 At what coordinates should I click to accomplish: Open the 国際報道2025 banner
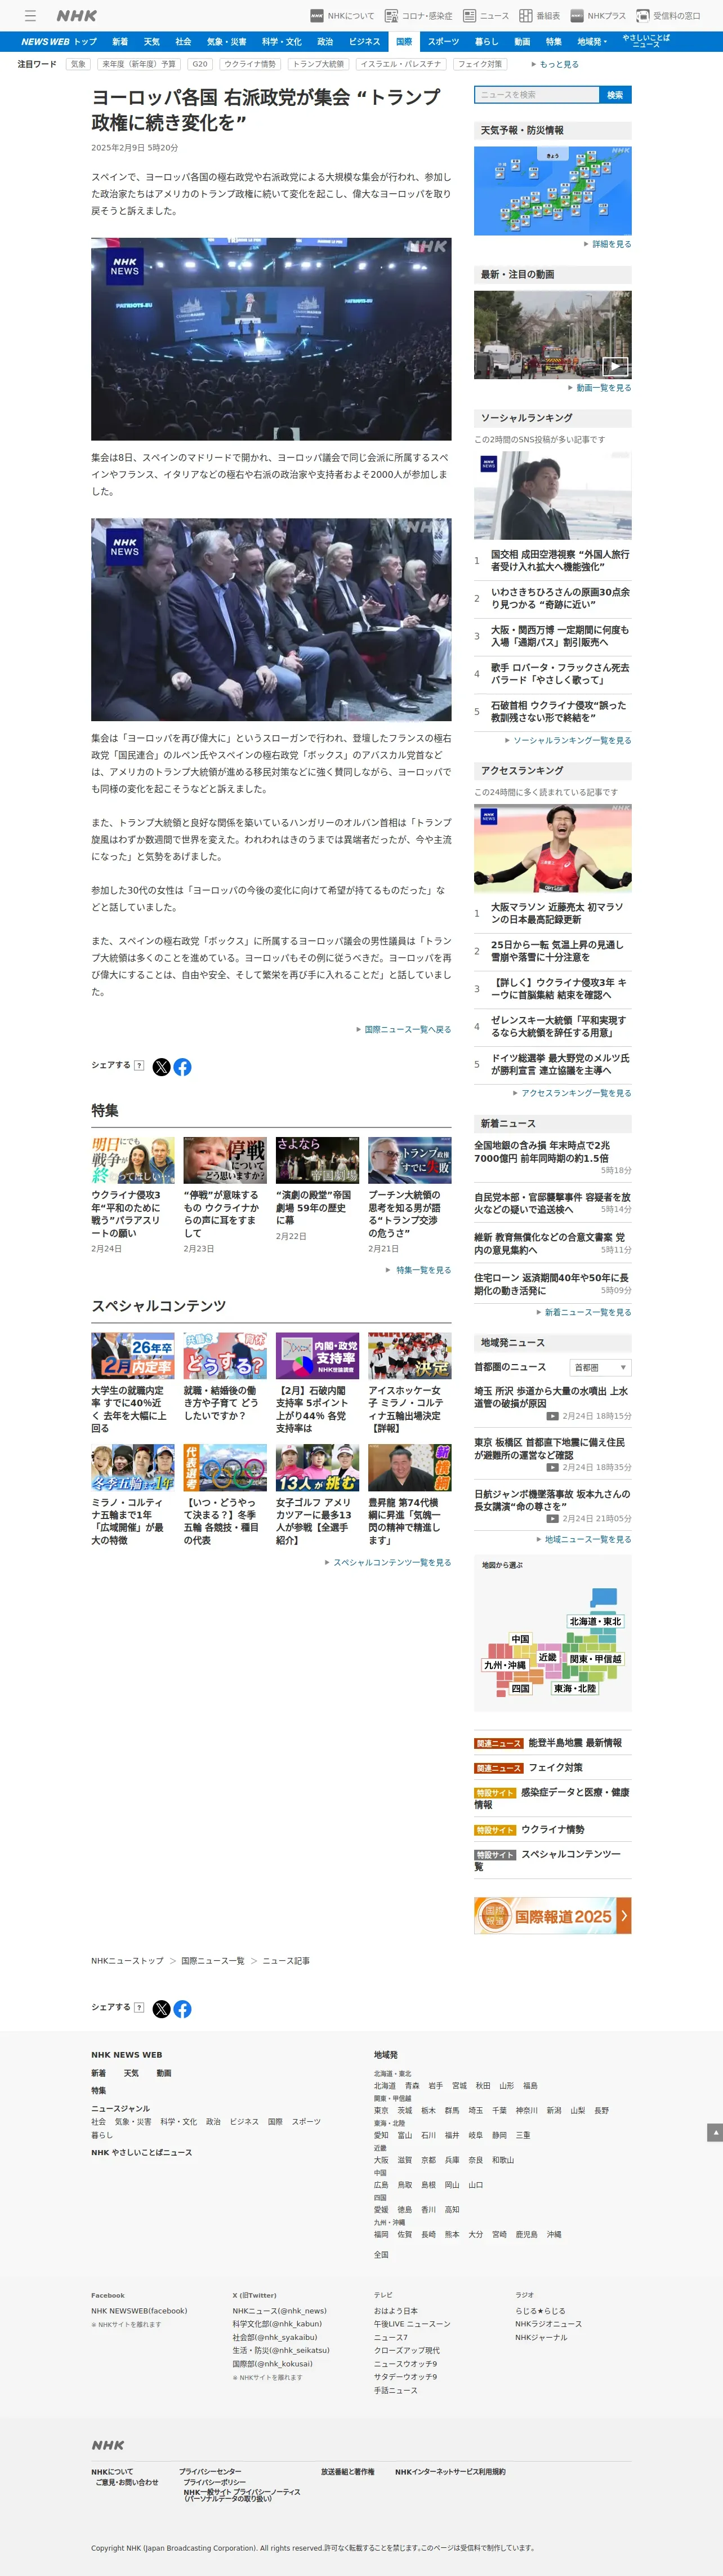coord(552,1916)
